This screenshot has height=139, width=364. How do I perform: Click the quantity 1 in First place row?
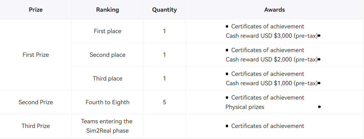click(x=164, y=31)
